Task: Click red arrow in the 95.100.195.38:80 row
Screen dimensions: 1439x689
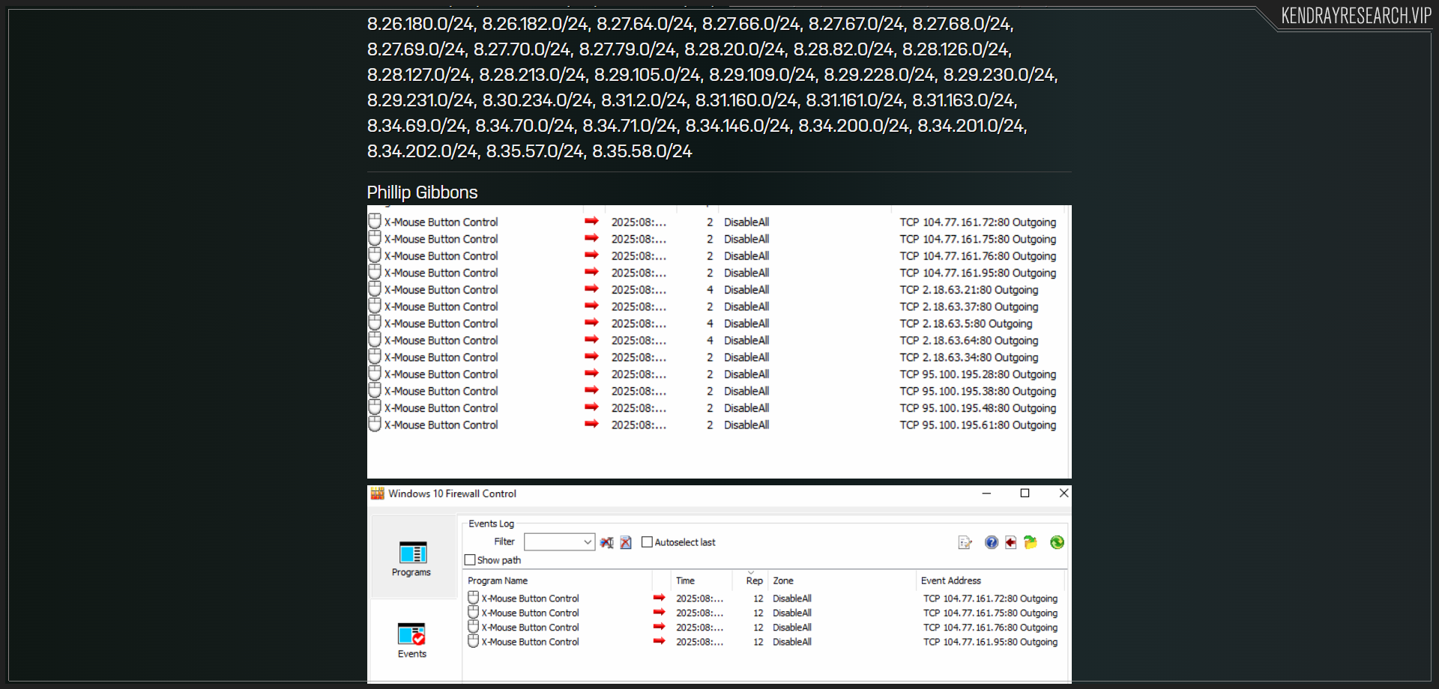Action: pos(591,390)
